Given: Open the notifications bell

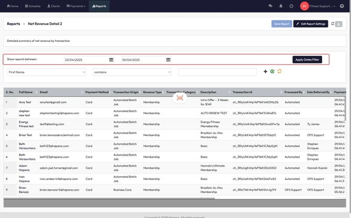Looking at the screenshot, I should pyautogui.click(x=281, y=6).
